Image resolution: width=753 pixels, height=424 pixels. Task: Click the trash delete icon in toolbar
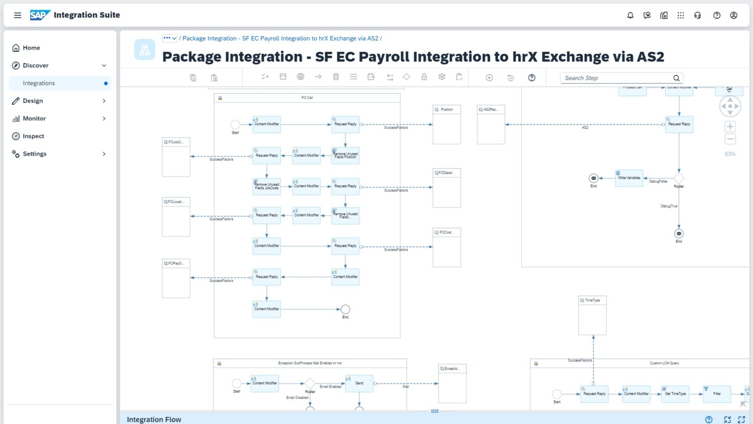336,77
